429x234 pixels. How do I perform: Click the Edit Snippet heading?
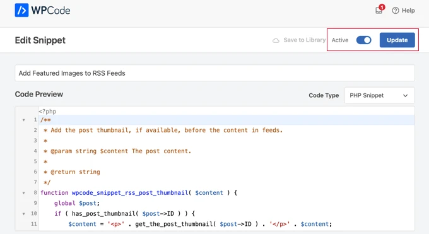tap(40, 40)
